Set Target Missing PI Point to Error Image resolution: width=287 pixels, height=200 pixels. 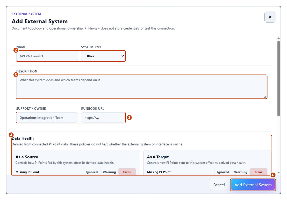click(x=259, y=172)
